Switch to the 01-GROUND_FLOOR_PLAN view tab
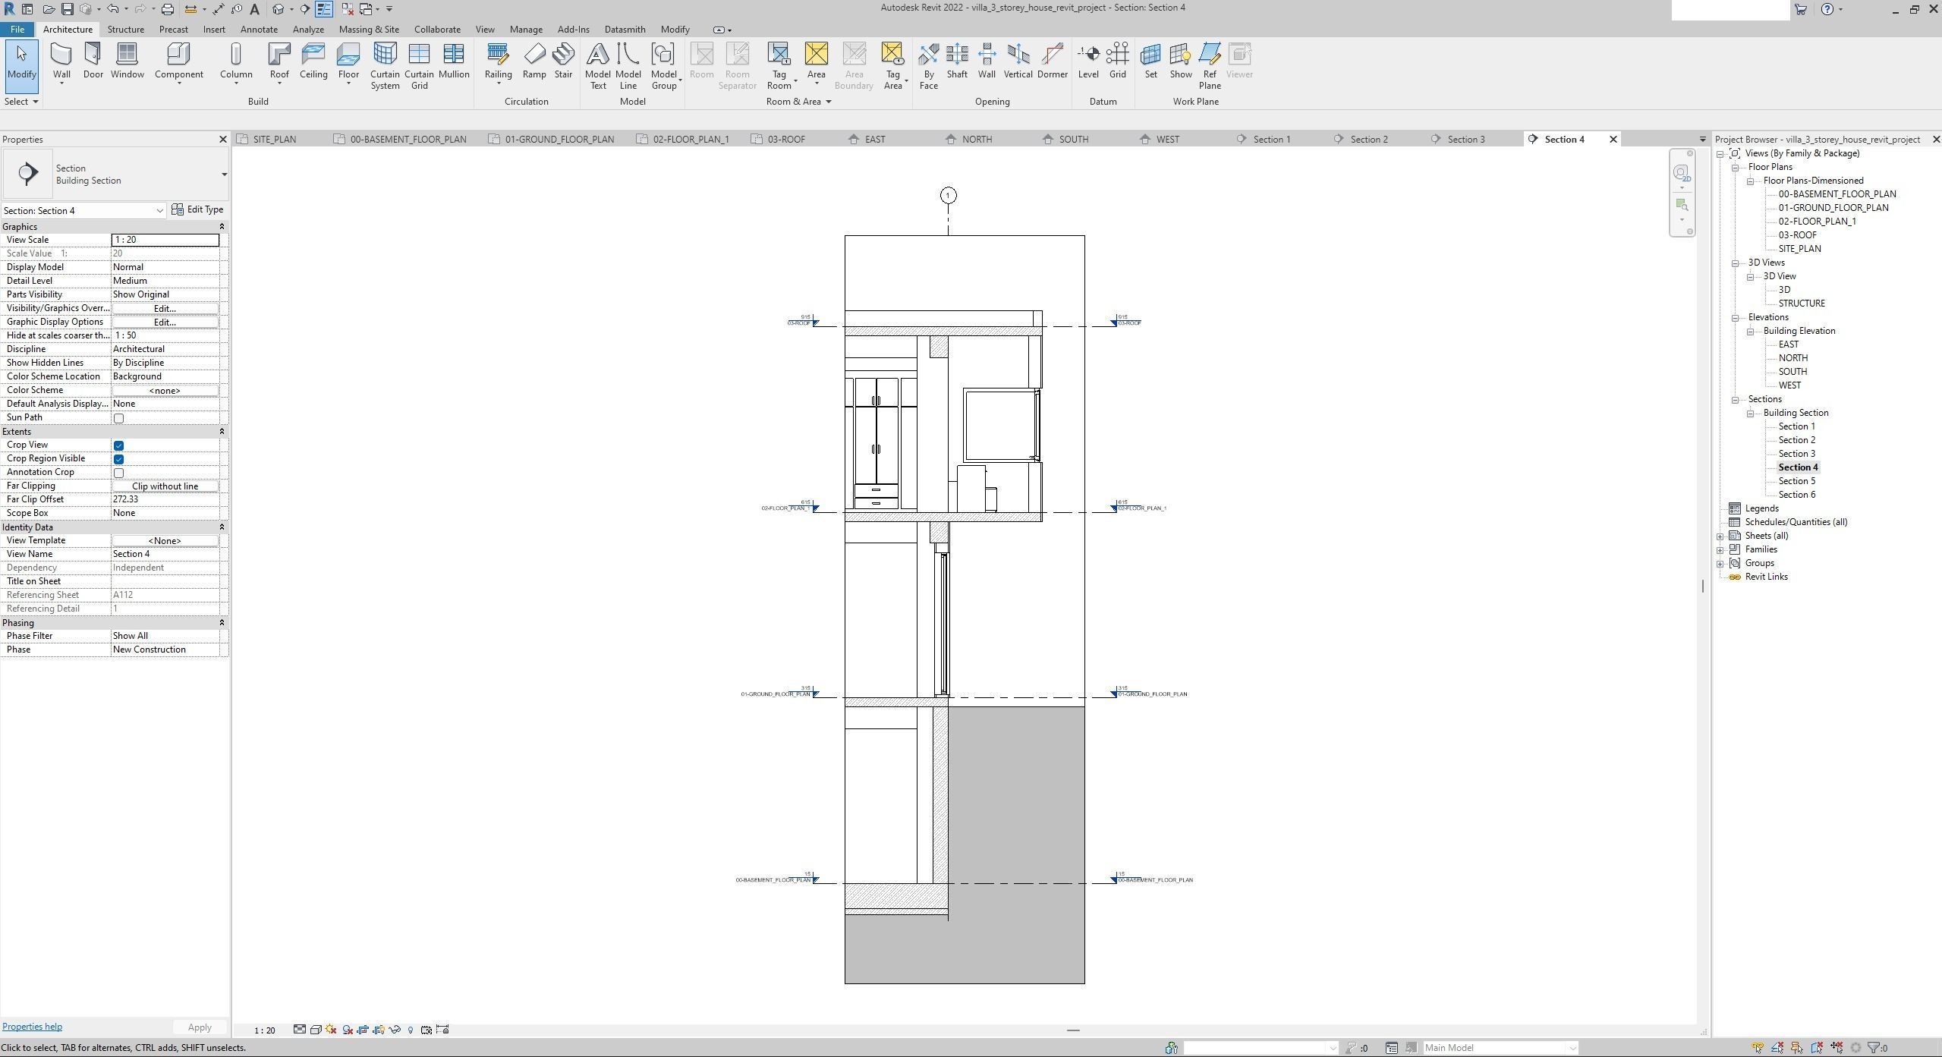 (x=559, y=140)
